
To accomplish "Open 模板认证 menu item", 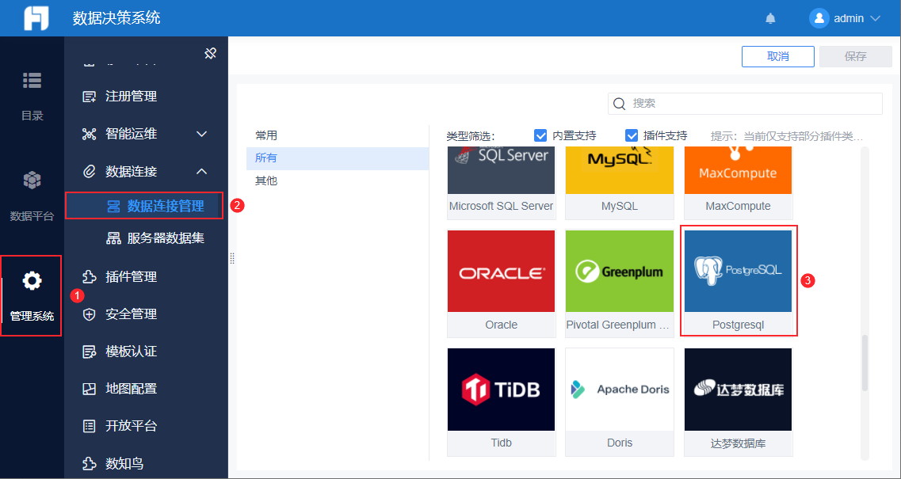I will 131,352.
